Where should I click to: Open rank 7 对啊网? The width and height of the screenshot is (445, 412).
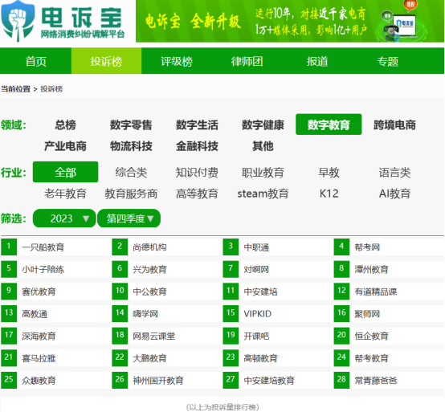tap(256, 269)
